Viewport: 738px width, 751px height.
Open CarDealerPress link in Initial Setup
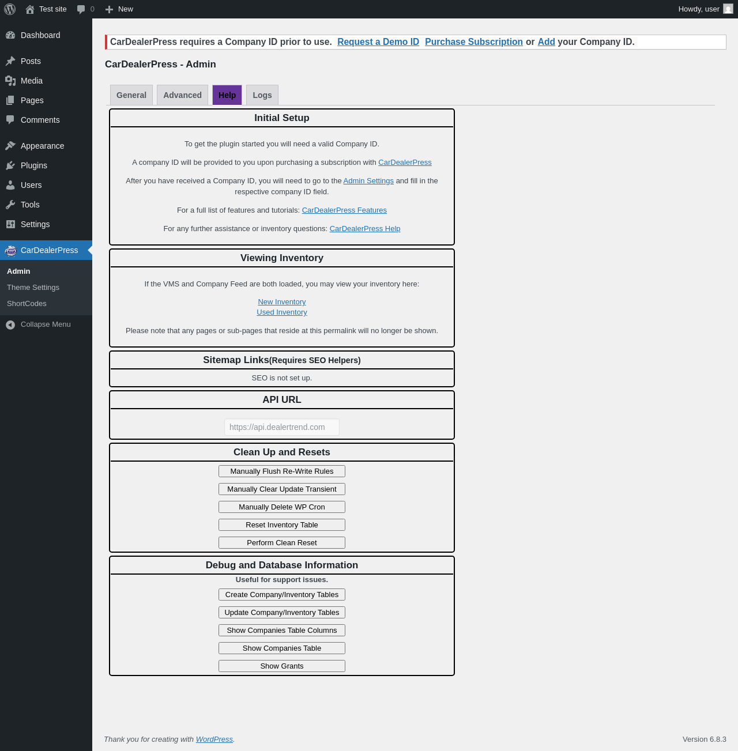pyautogui.click(x=405, y=163)
